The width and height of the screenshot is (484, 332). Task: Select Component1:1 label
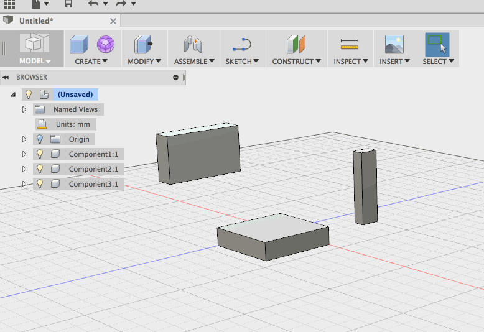point(93,154)
